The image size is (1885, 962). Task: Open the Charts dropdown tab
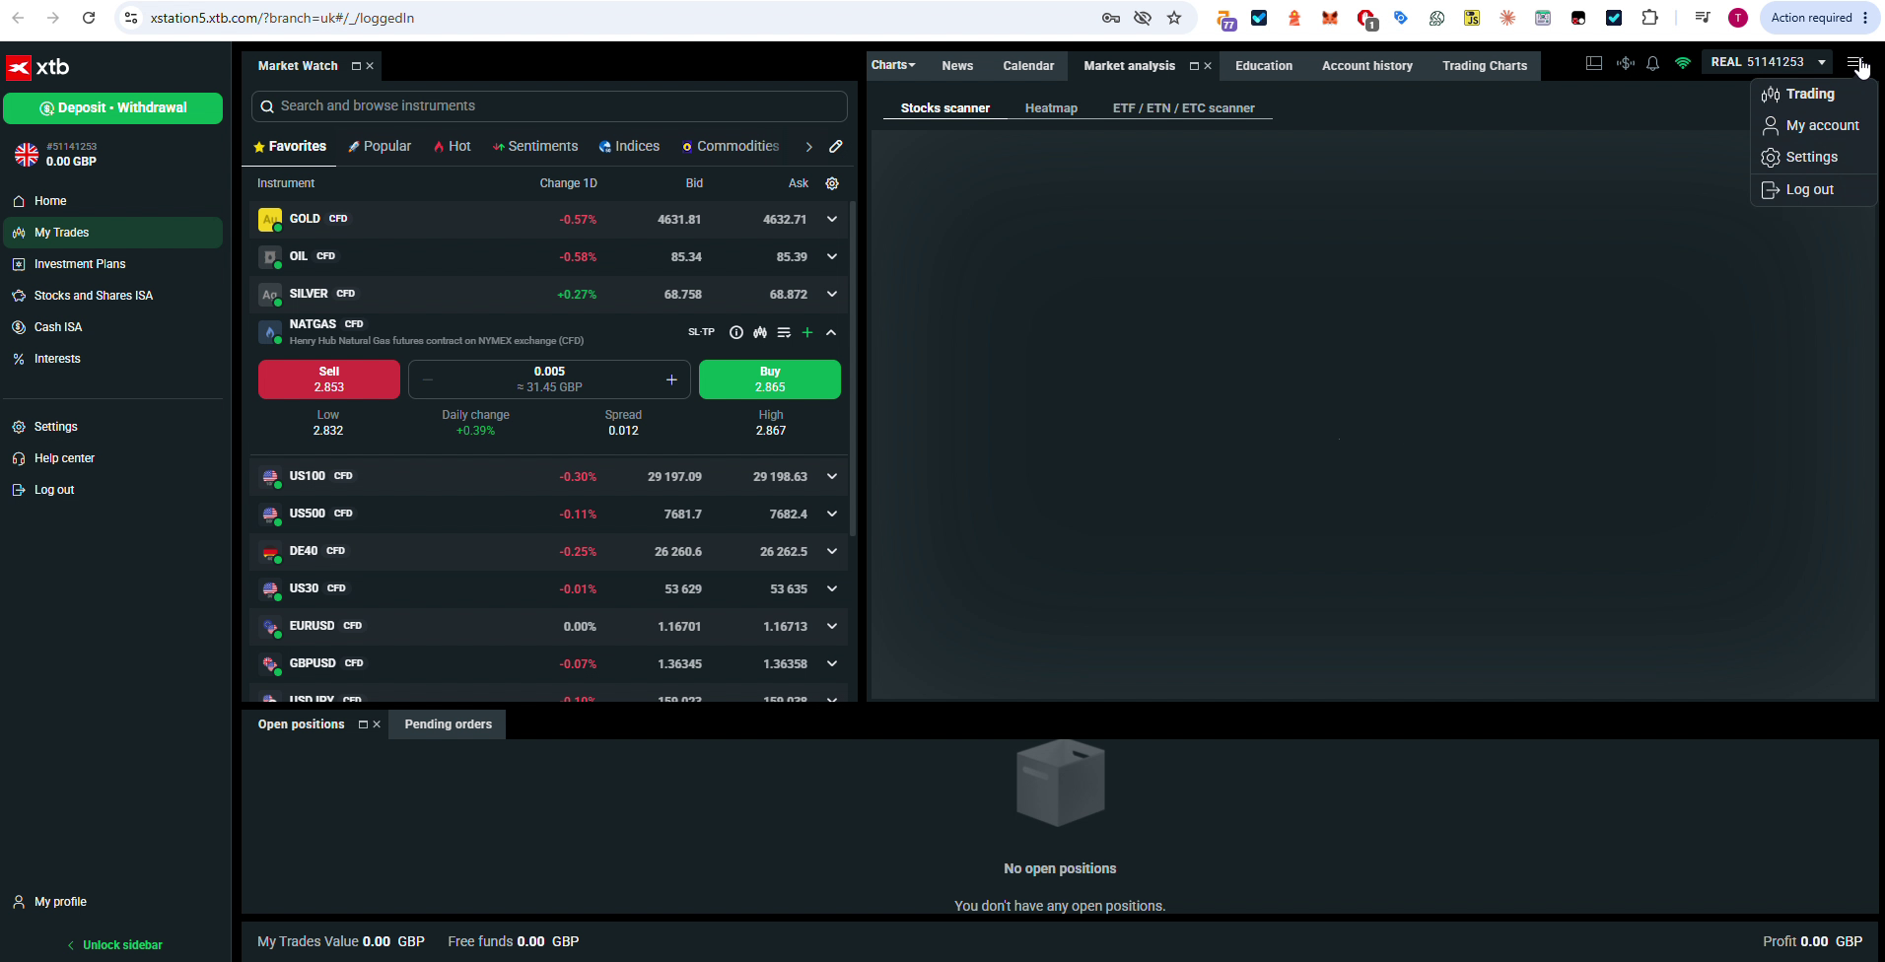tap(893, 65)
